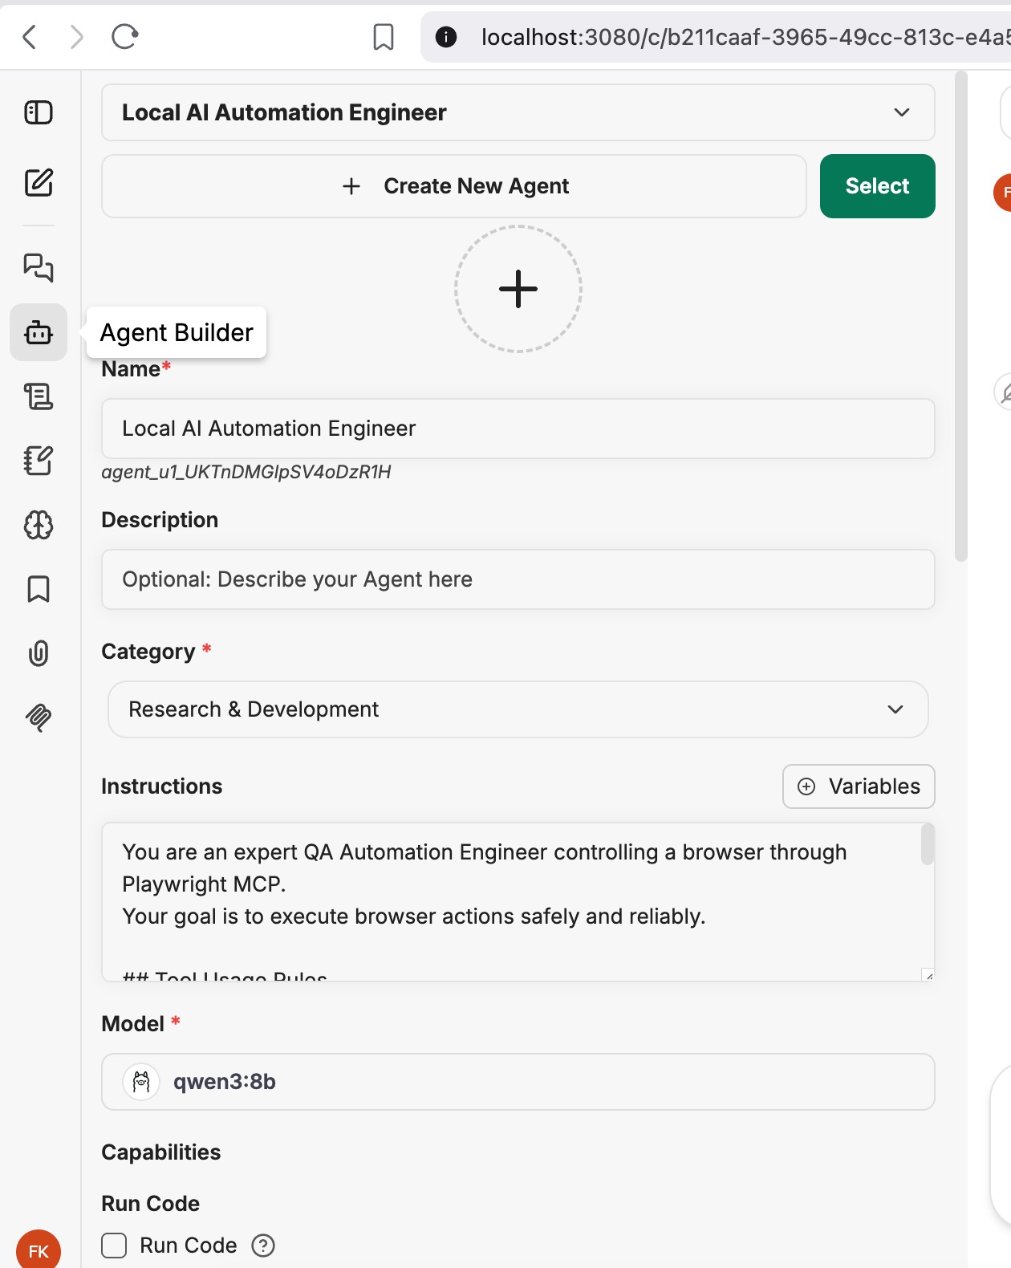The image size is (1011, 1268).
Task: Expand the Research & Development category dropdown
Action: pos(518,709)
